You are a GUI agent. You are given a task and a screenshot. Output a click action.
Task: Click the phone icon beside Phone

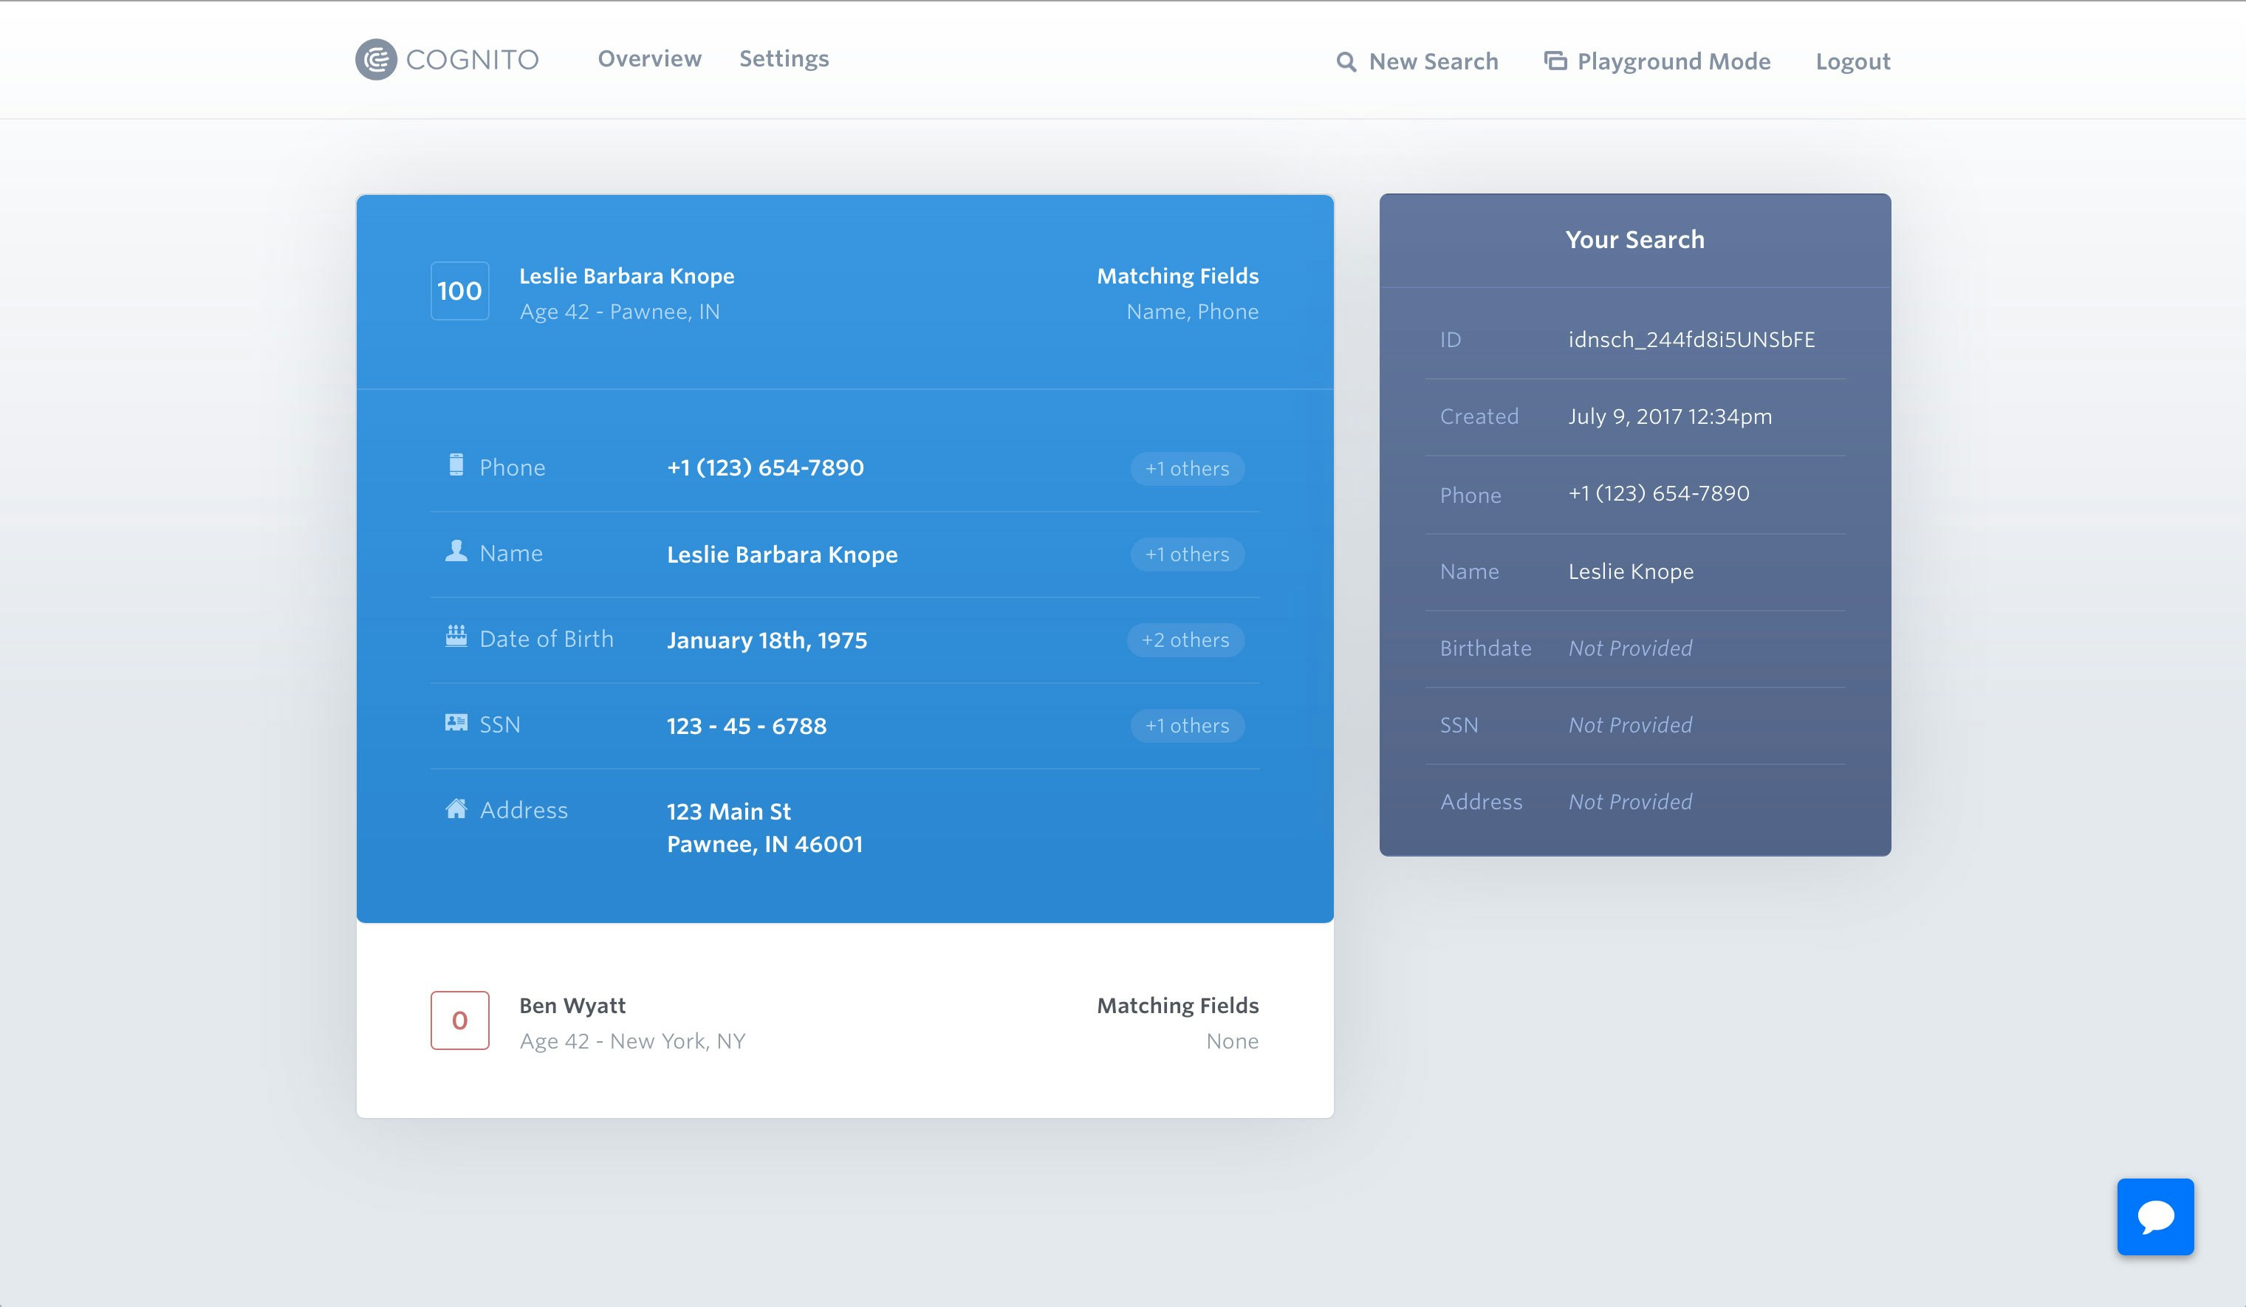(x=456, y=465)
